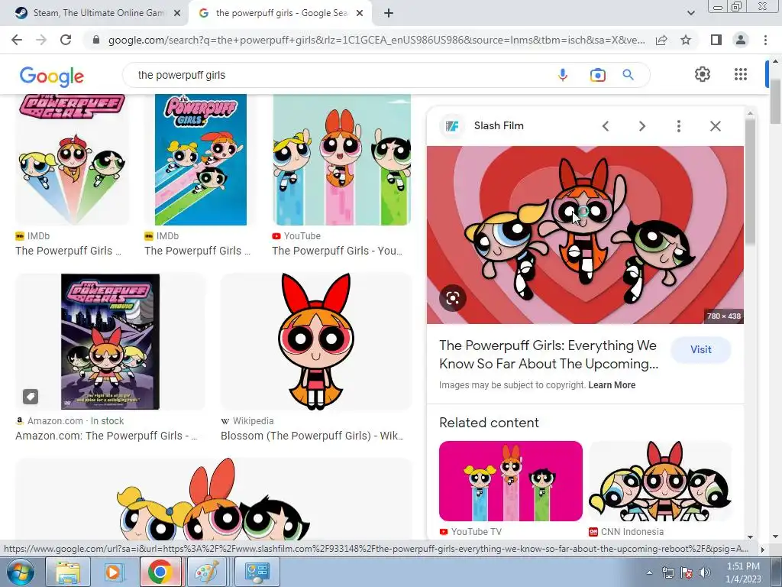Open the Amazon.com Powerpuff Girls result caption

(x=106, y=436)
